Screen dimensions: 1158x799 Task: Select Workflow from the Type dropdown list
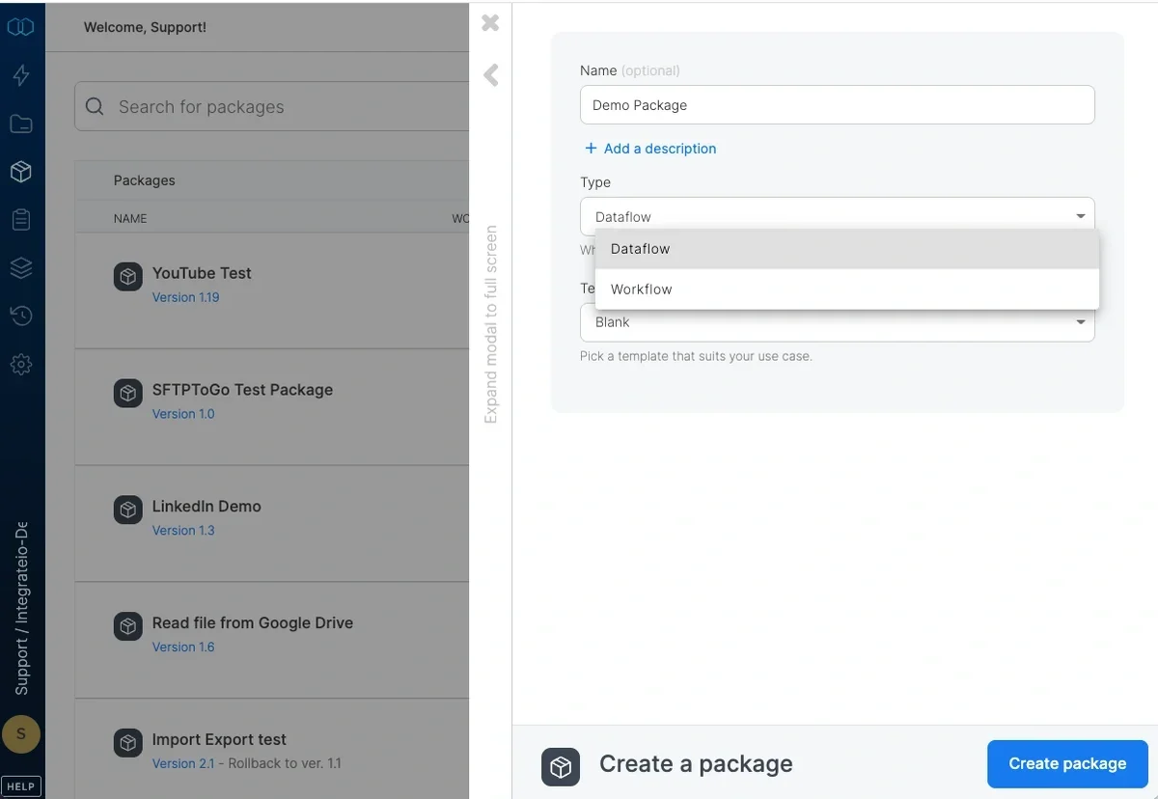[641, 289]
